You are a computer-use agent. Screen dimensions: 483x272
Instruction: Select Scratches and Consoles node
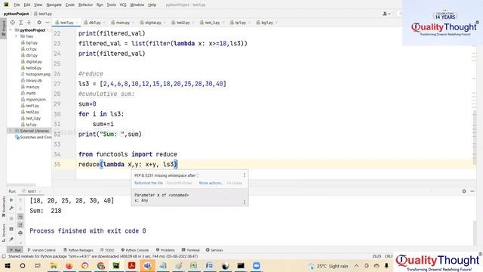click(x=33, y=138)
